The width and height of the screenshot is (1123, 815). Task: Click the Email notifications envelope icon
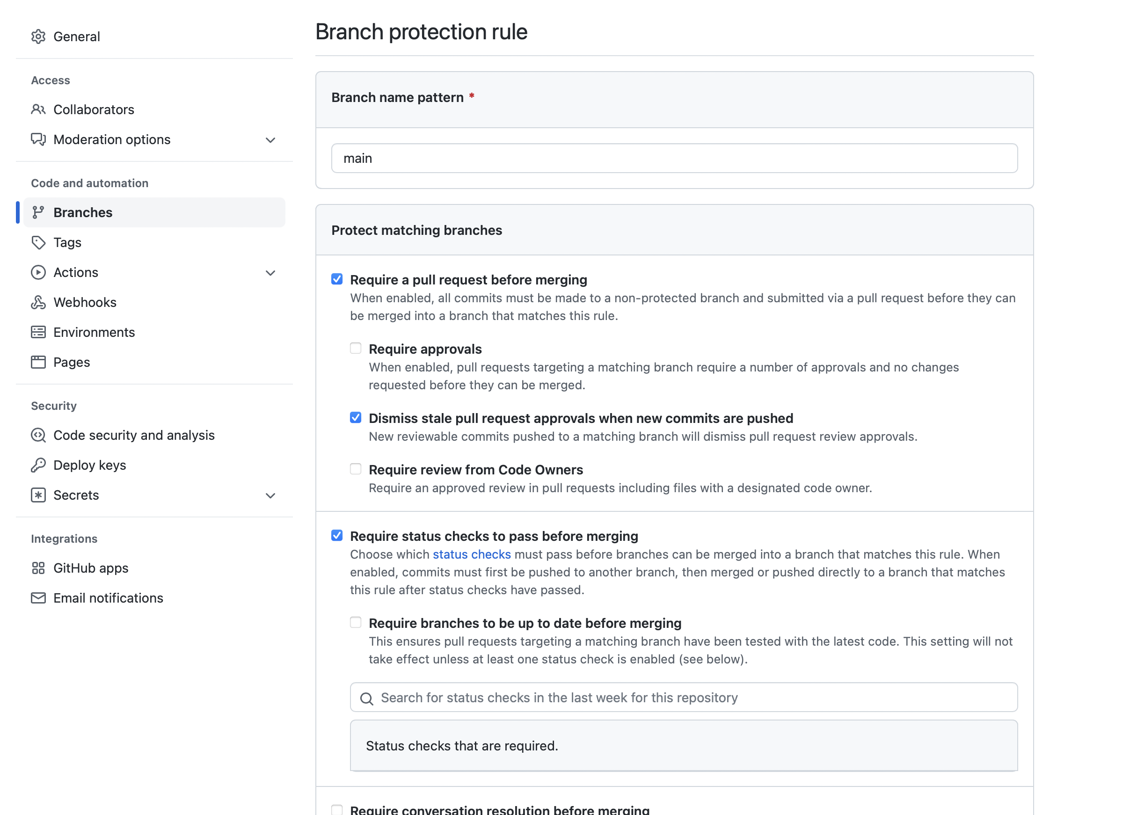pos(38,598)
